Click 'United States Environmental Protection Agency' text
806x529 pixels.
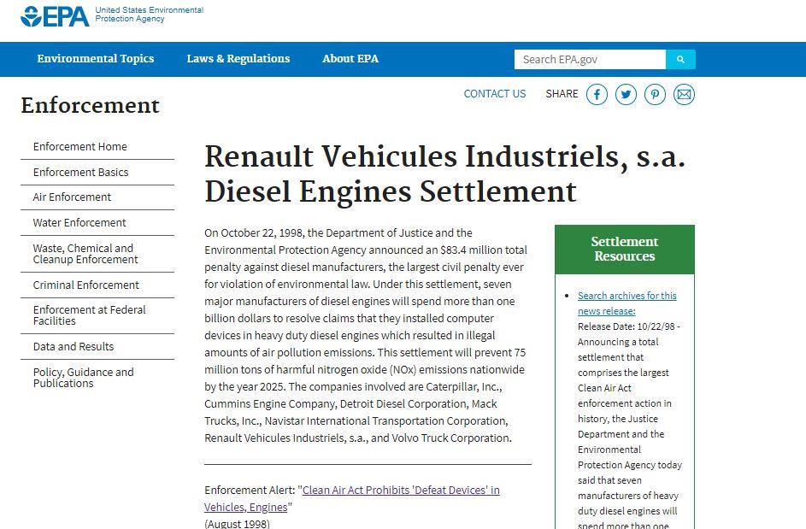(x=149, y=15)
